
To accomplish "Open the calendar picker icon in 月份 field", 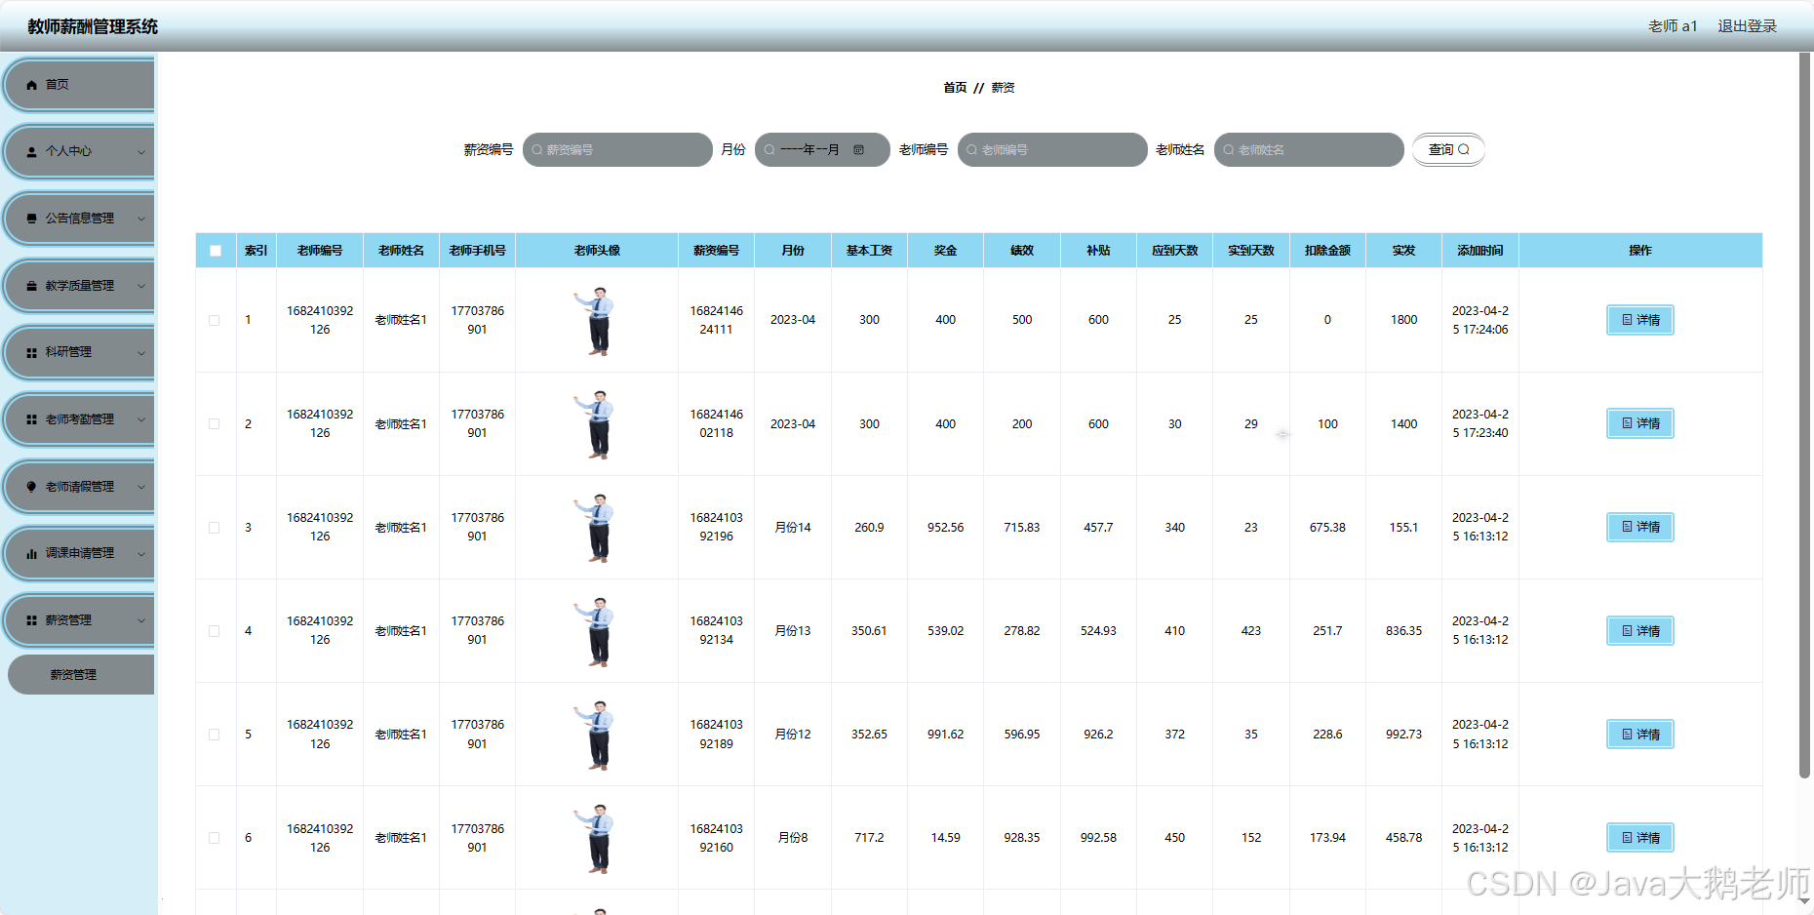I will click(858, 150).
